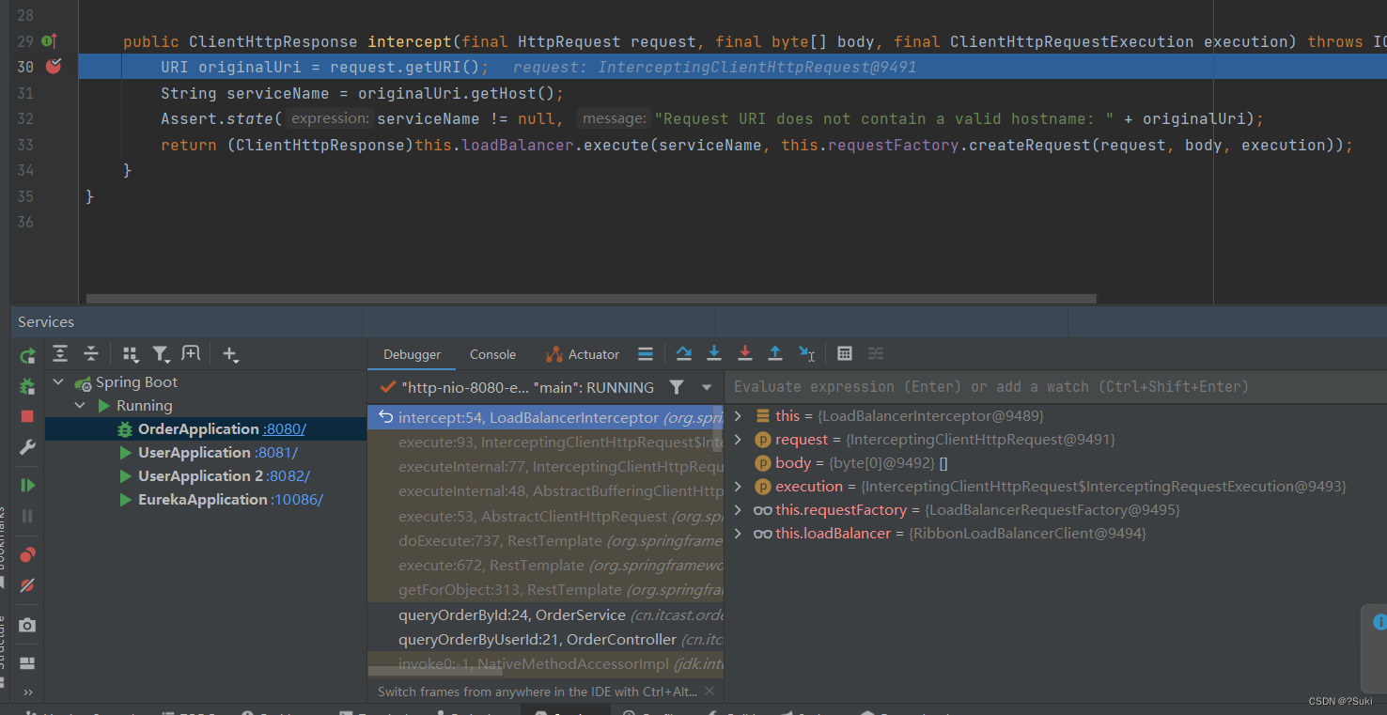This screenshot has height=715, width=1387.
Task: Click the Run to Cursor icon
Action: [807, 353]
